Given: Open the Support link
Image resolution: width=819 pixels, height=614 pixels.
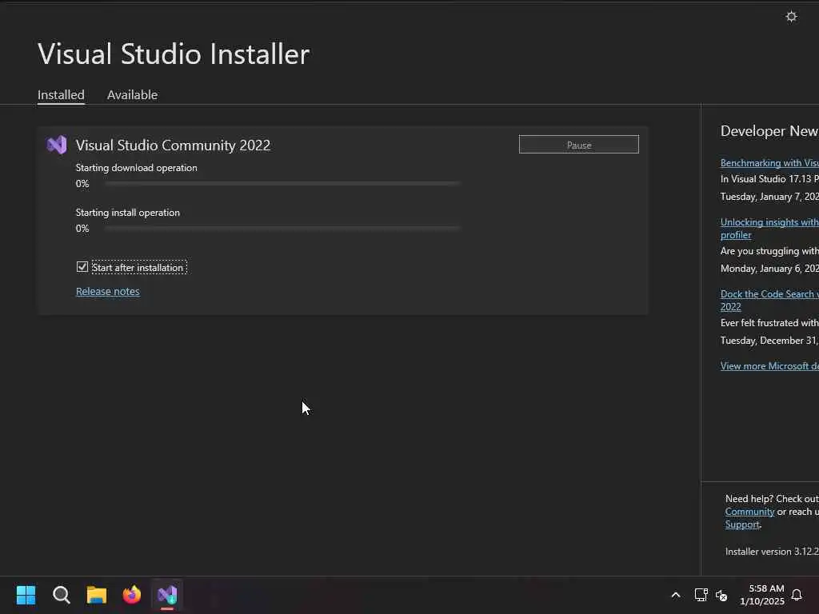Looking at the screenshot, I should (x=742, y=524).
